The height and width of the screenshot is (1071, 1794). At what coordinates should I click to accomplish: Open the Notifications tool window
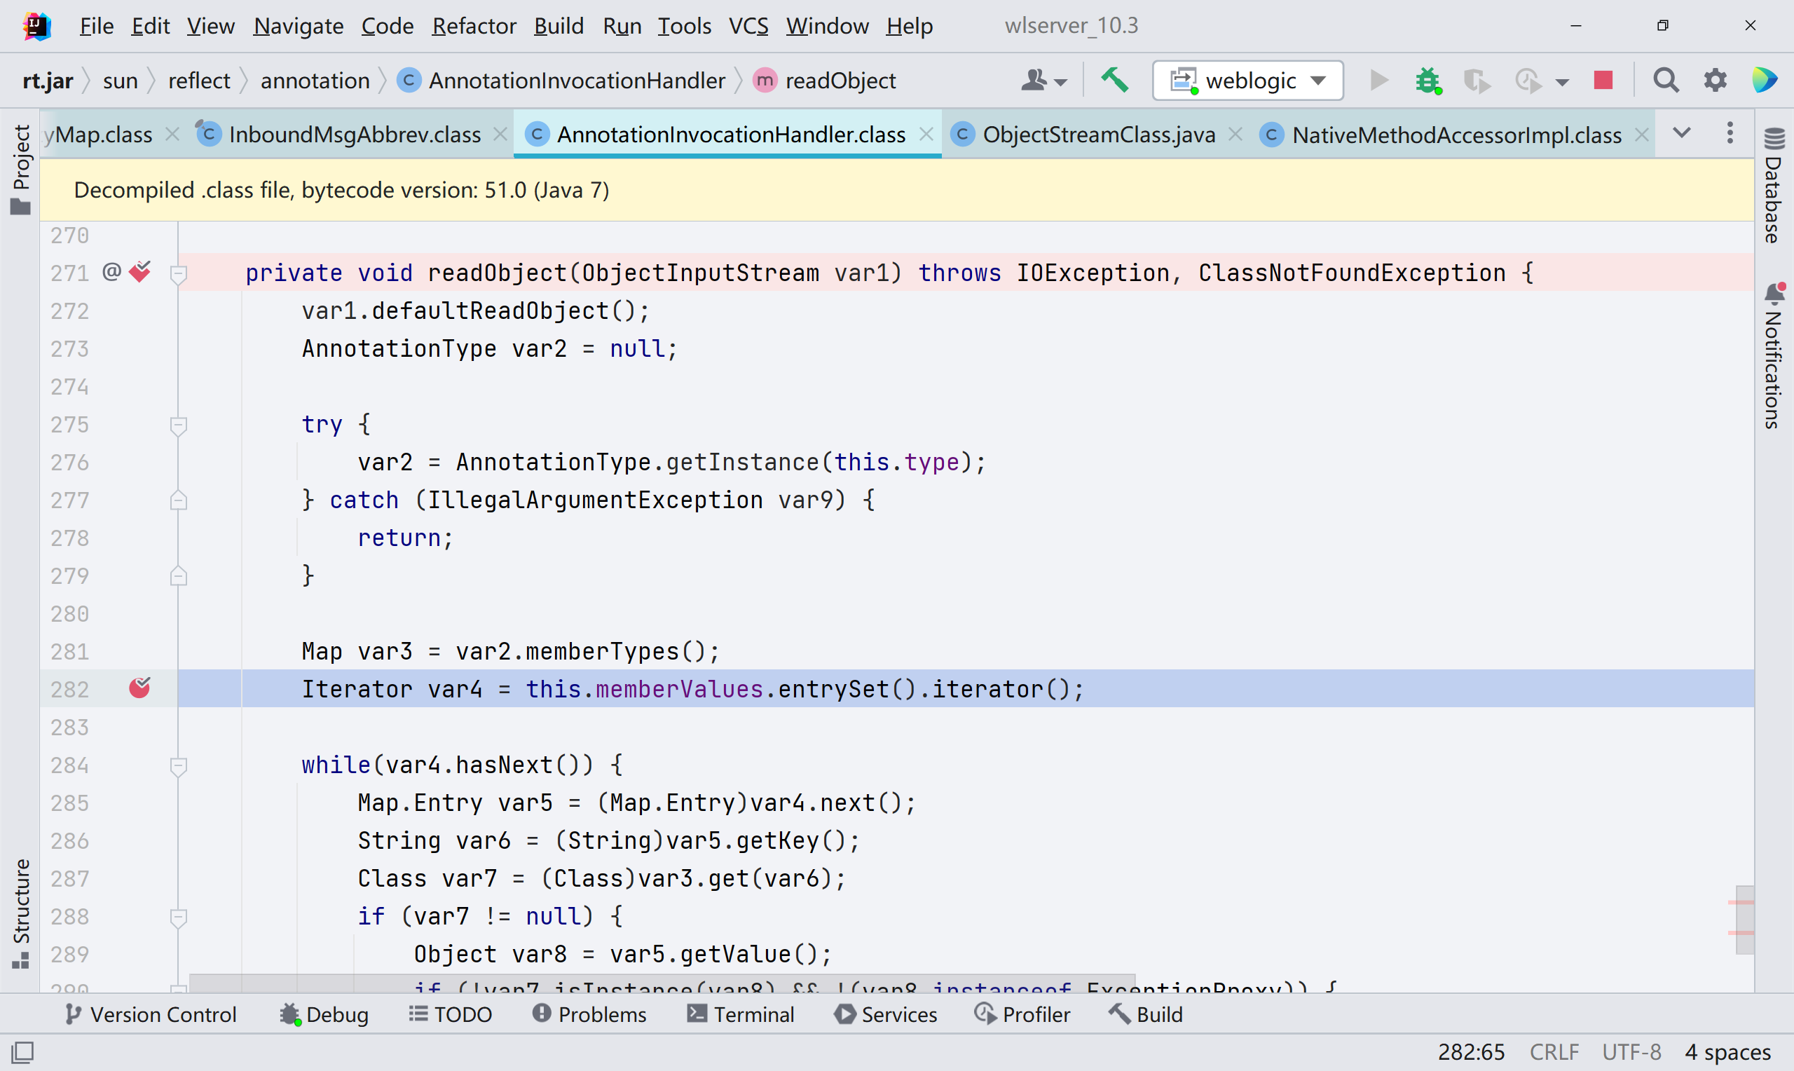coord(1774,356)
